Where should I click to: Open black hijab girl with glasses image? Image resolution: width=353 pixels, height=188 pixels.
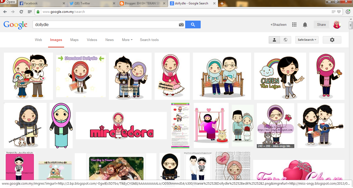click(x=170, y=167)
